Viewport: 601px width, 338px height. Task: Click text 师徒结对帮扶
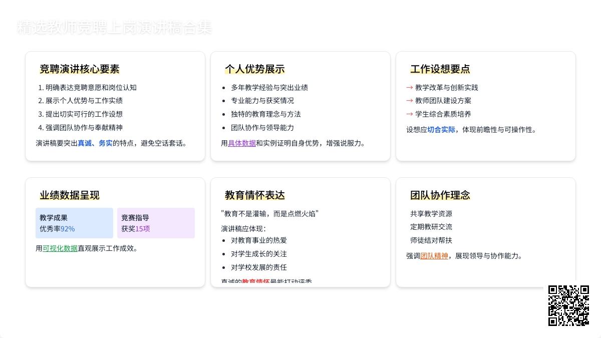tap(431, 240)
